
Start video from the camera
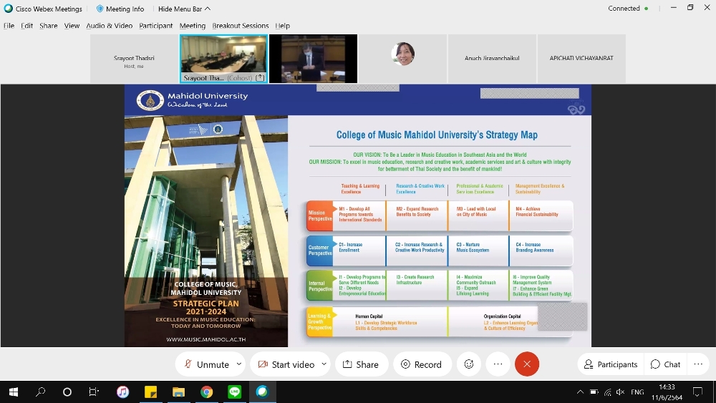(x=286, y=364)
